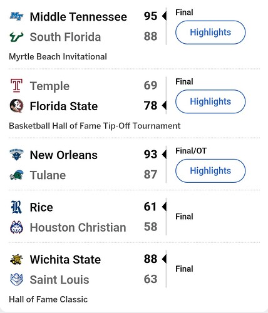Open the Rice 61 final score
This screenshot has width=268, height=313.
click(x=150, y=207)
